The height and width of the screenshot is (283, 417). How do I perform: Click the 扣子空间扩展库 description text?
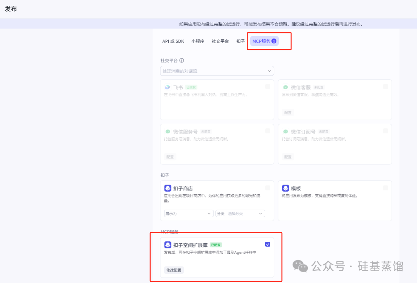pyautogui.click(x=210, y=253)
